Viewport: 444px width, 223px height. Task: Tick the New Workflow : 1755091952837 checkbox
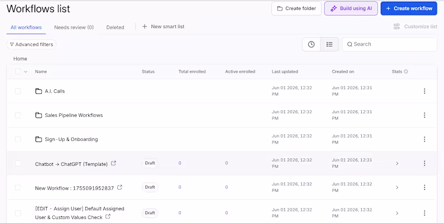(18, 187)
